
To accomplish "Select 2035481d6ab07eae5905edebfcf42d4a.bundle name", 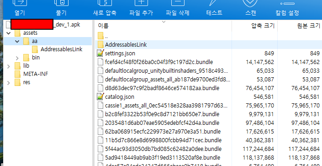I will tap(162, 123).
